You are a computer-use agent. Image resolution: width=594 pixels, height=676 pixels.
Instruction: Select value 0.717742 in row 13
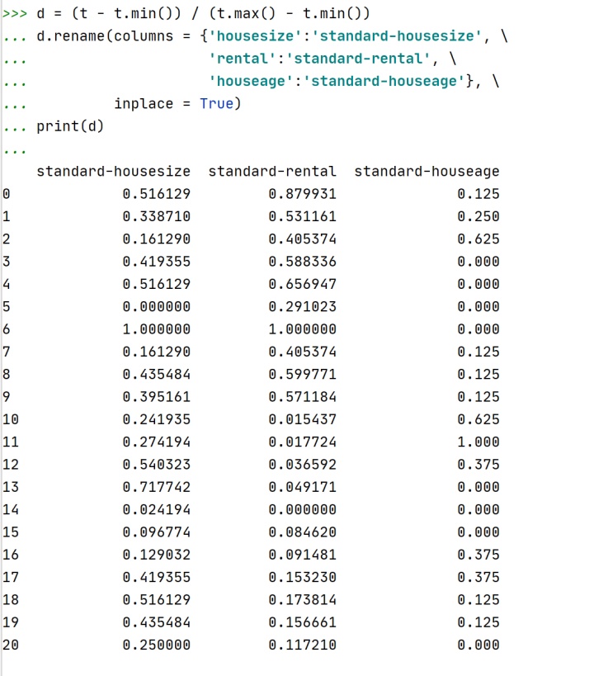point(157,487)
